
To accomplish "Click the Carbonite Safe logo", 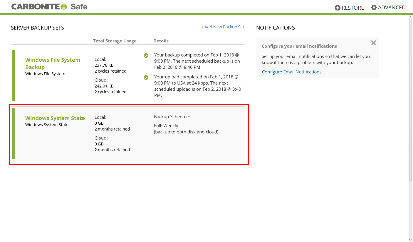I will [x=49, y=7].
